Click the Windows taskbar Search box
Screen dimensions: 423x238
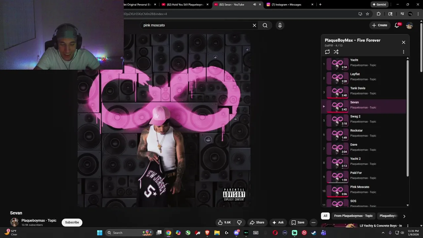tap(130, 233)
